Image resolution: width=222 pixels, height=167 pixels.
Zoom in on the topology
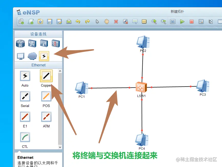[x=154, y=21]
